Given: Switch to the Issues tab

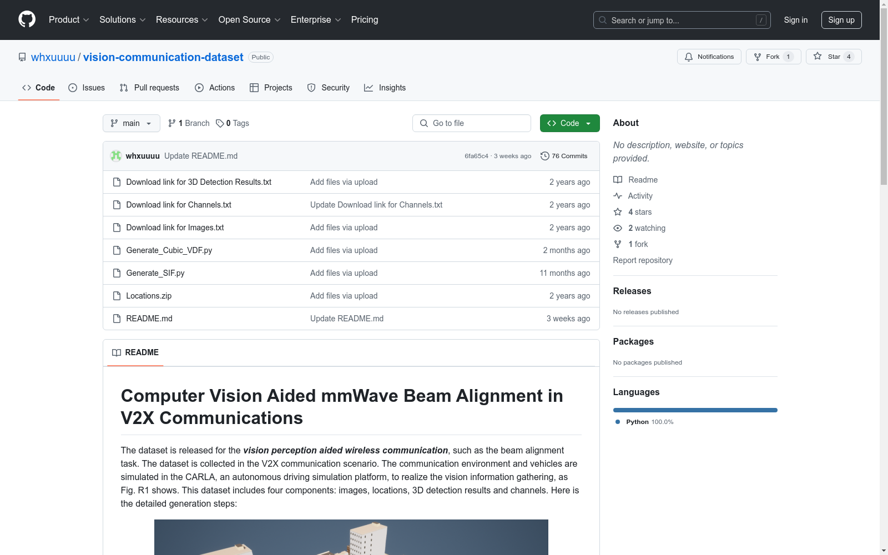Looking at the screenshot, I should tap(87, 88).
